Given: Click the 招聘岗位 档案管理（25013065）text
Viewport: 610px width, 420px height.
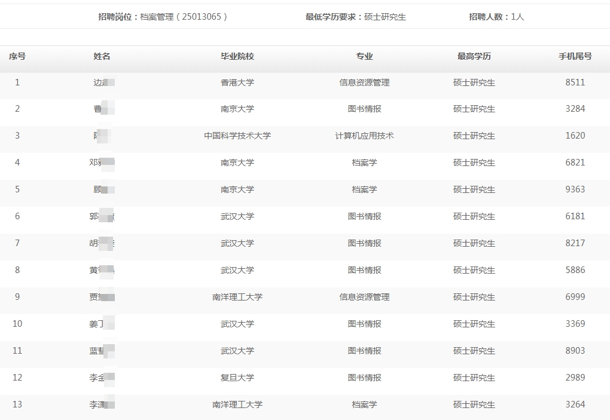Looking at the screenshot, I should click(163, 17).
